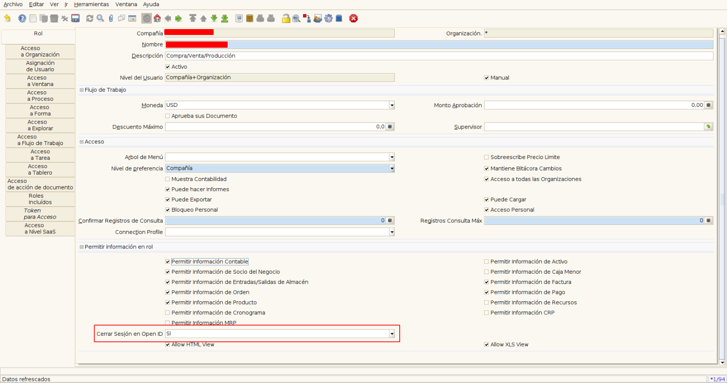Open Attachments with the paperclip icon
Viewport: 727px width, 383px height.
coord(111,18)
